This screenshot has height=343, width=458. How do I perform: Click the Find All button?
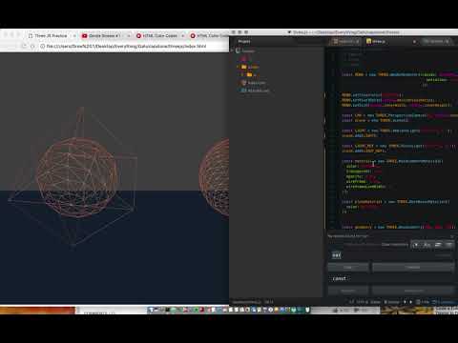click(x=413, y=268)
